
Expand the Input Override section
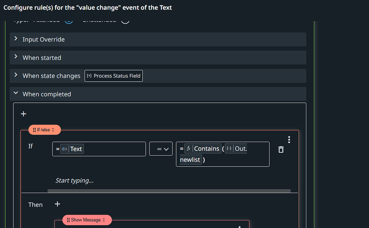point(15,39)
